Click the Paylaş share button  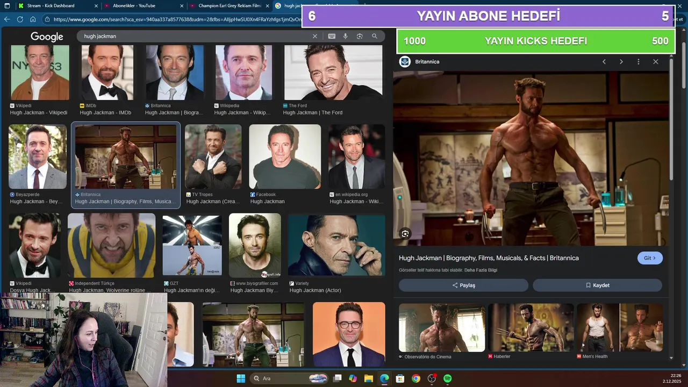click(x=463, y=285)
